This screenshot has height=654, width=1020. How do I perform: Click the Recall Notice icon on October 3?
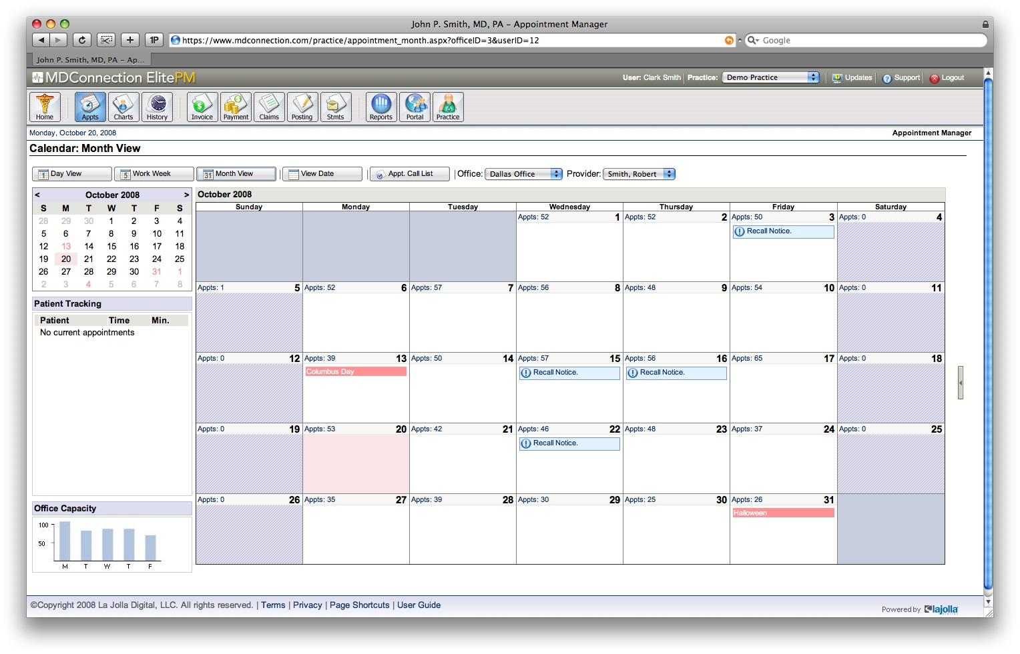[x=740, y=231]
